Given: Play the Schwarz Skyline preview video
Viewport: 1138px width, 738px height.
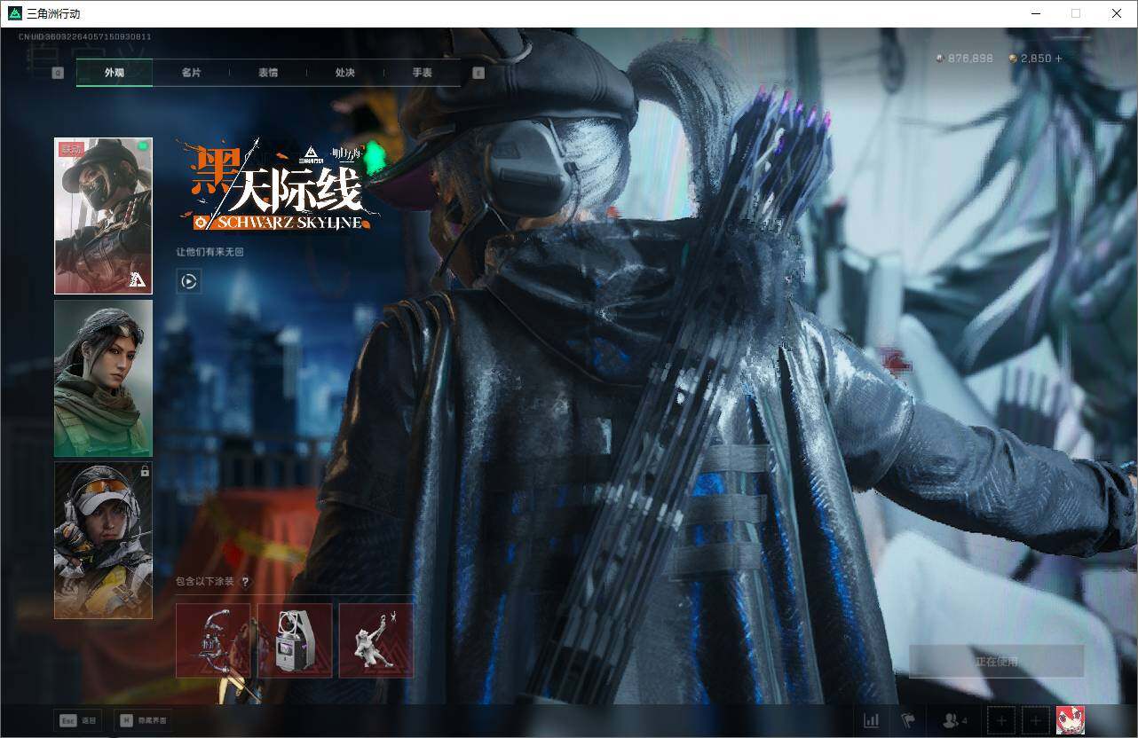Looking at the screenshot, I should click(188, 281).
